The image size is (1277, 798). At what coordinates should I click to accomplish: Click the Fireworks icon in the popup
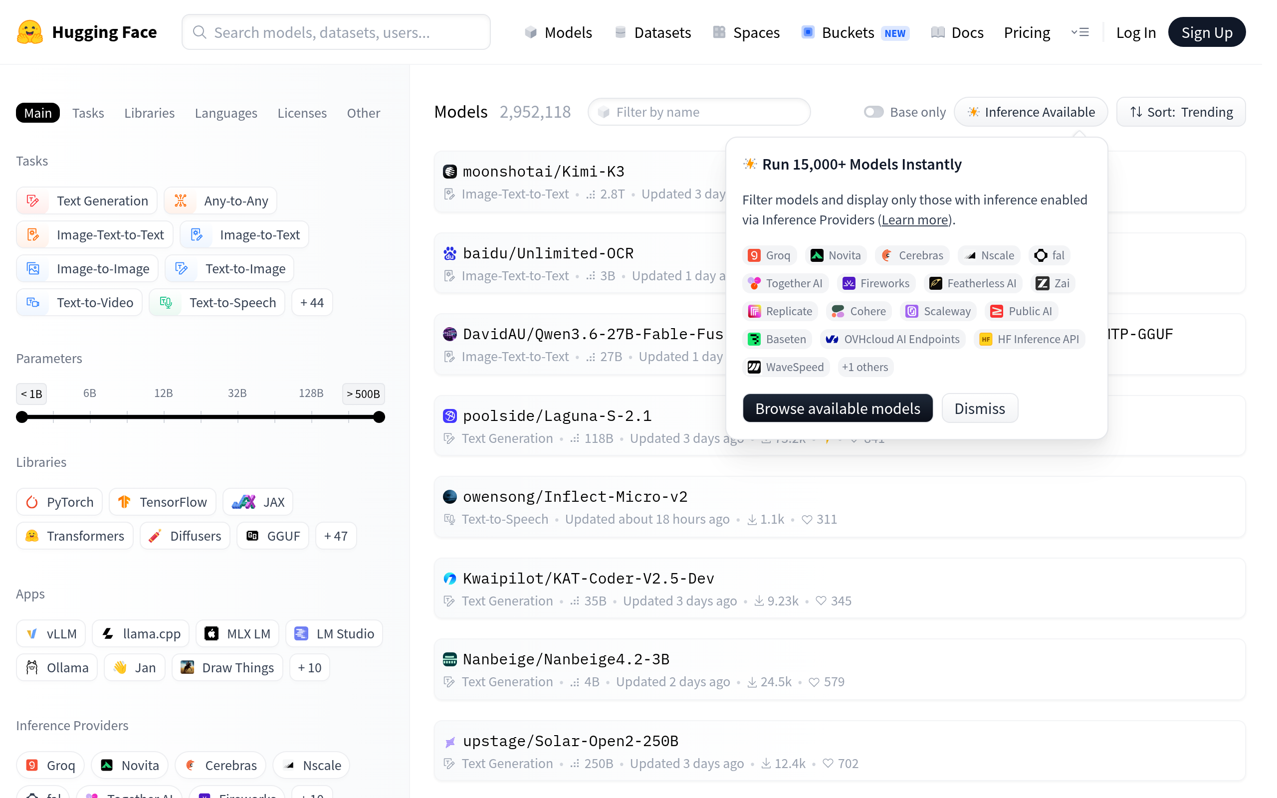point(849,283)
